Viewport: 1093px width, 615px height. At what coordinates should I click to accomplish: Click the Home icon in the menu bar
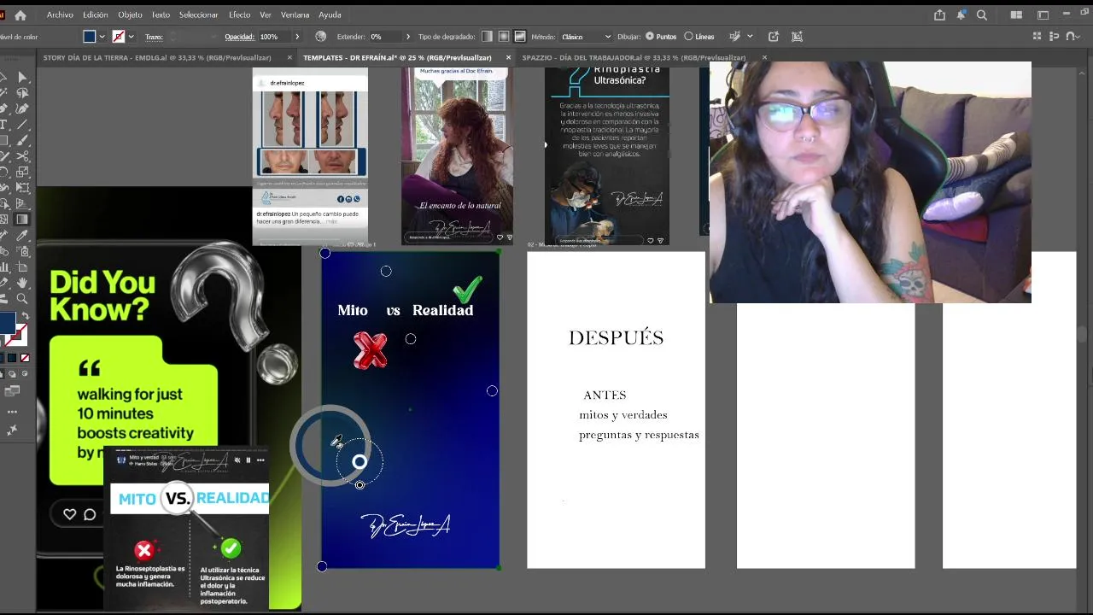tap(20, 15)
